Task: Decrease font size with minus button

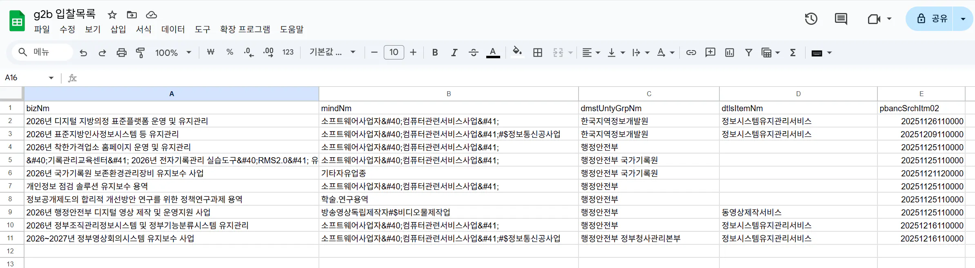Action: click(x=374, y=52)
